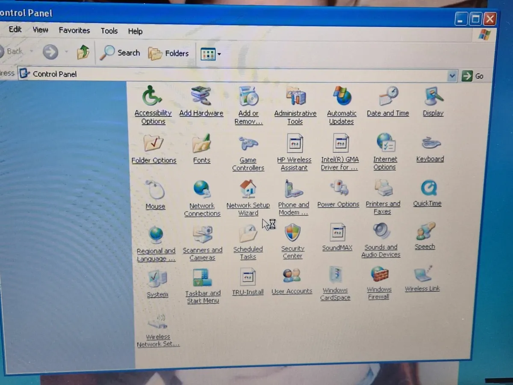Expand the address bar dropdown arrow
513x385 pixels.
[452, 76]
